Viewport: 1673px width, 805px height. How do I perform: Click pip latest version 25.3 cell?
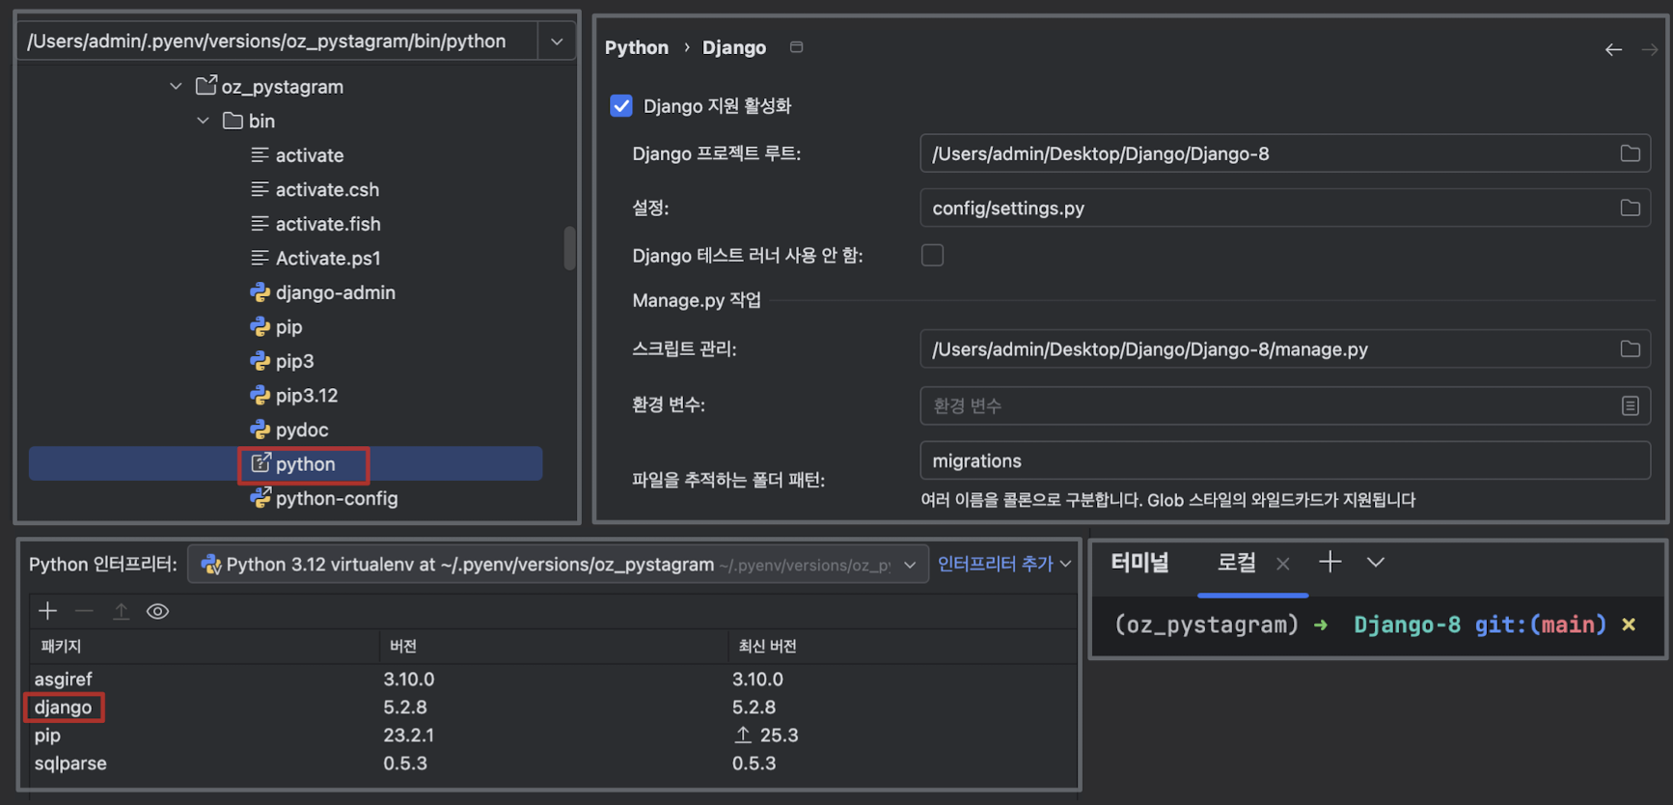779,735
